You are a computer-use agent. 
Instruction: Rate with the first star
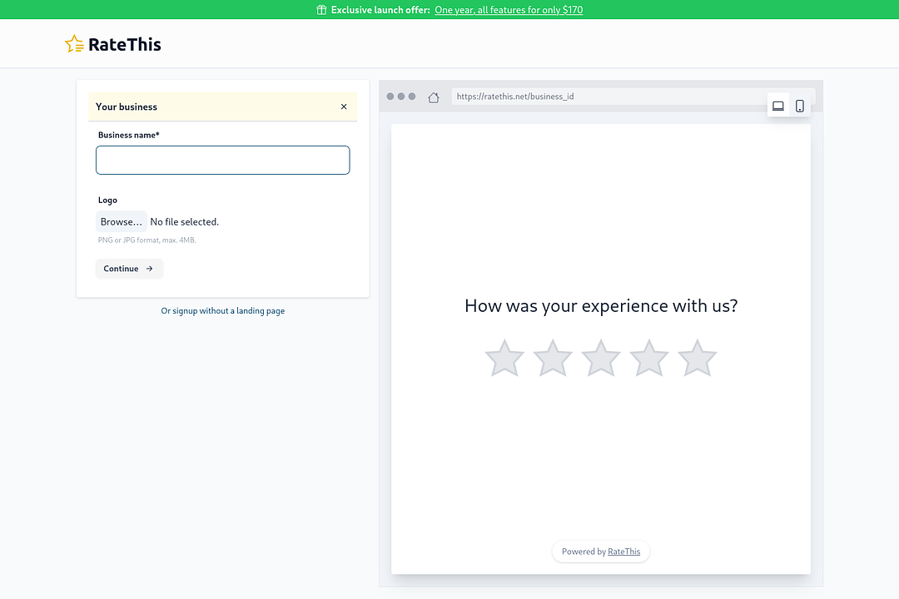pyautogui.click(x=504, y=359)
